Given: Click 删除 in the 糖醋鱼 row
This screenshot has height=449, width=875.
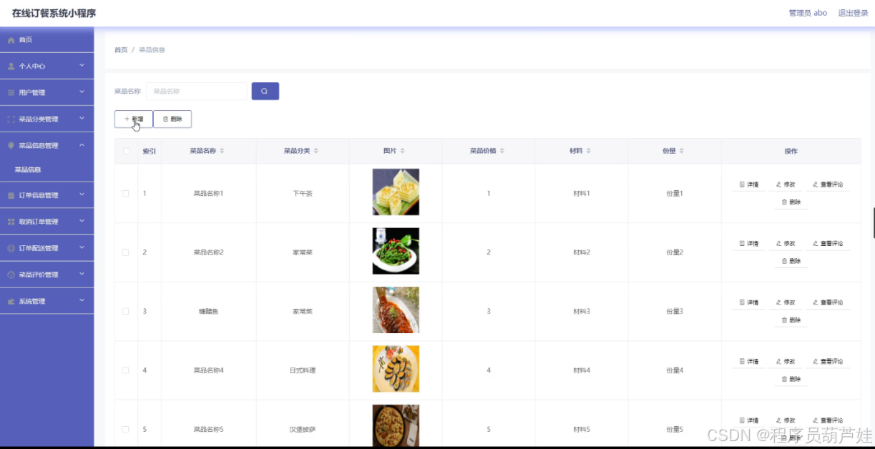Looking at the screenshot, I should point(791,320).
